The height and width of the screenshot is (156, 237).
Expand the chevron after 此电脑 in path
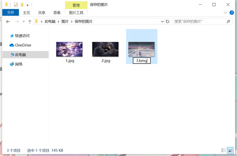[58, 22]
